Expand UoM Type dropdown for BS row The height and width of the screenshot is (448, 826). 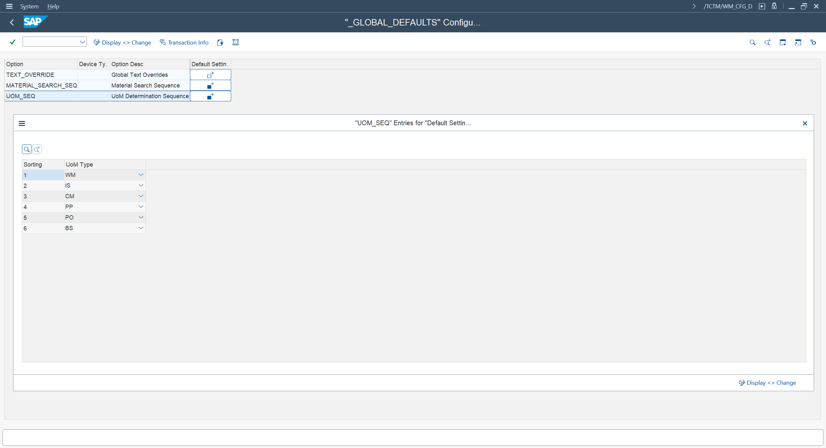141,228
